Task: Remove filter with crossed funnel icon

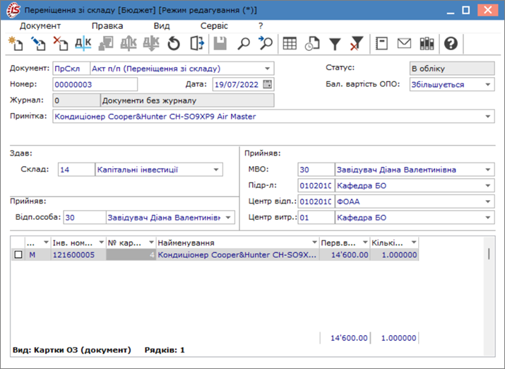Action: pos(357,44)
